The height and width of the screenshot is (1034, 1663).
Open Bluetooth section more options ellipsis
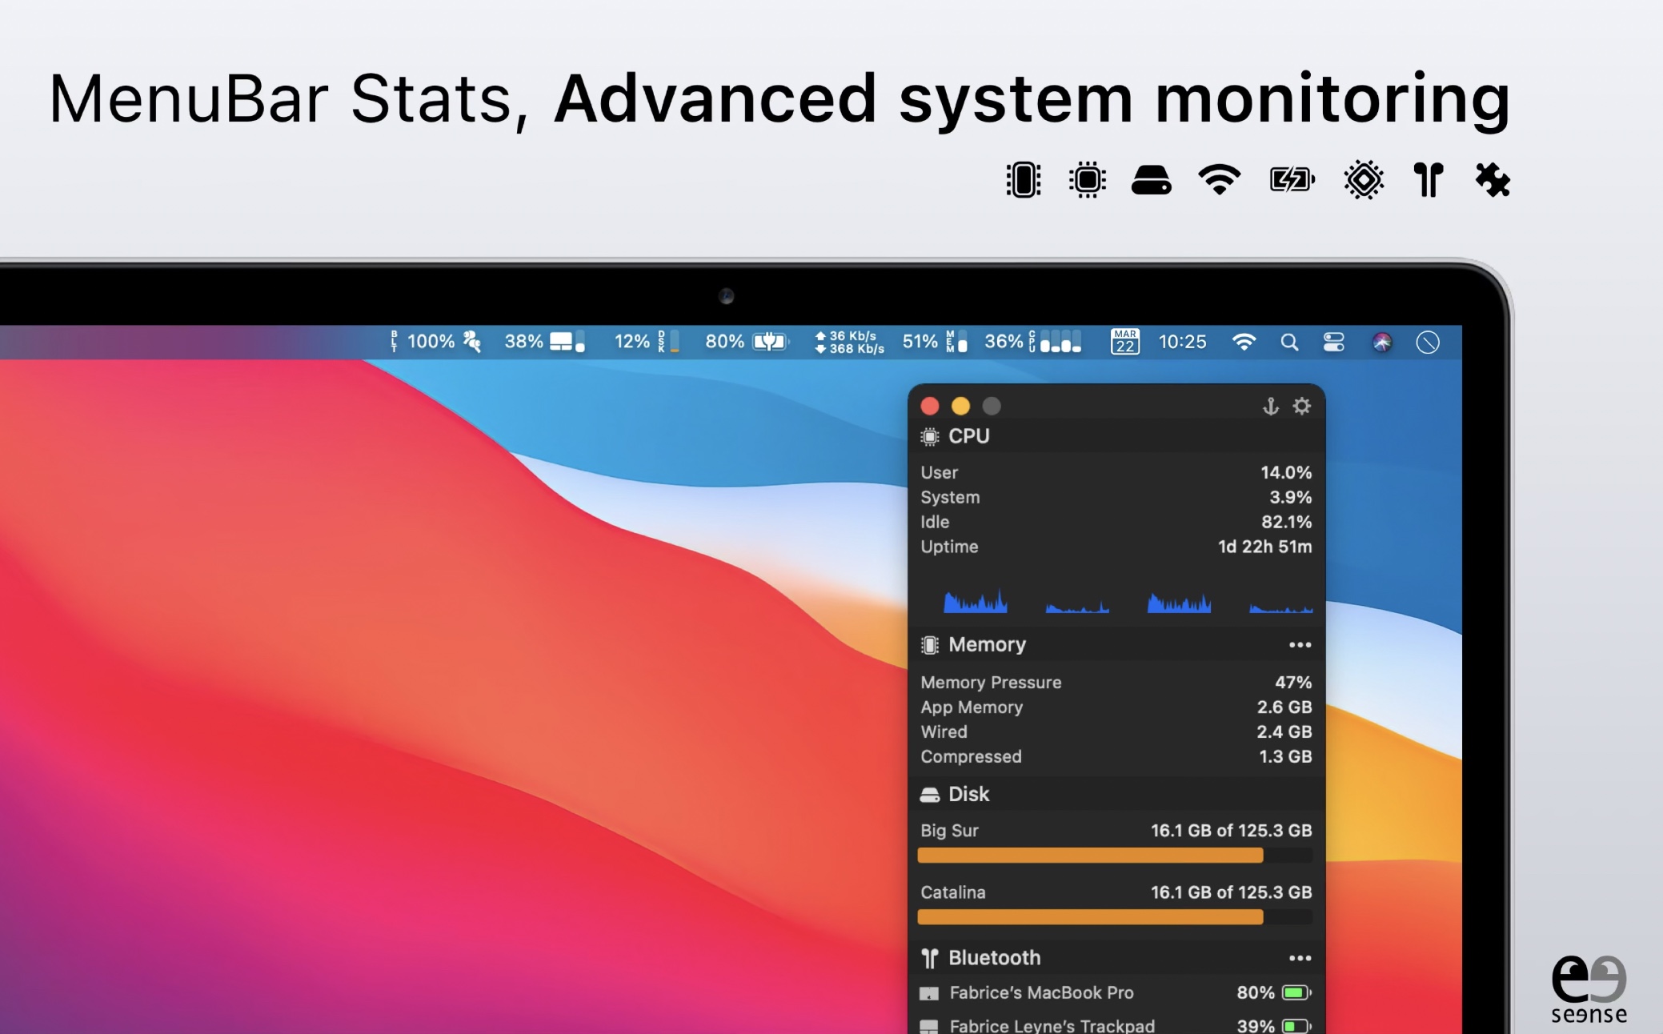1300,958
